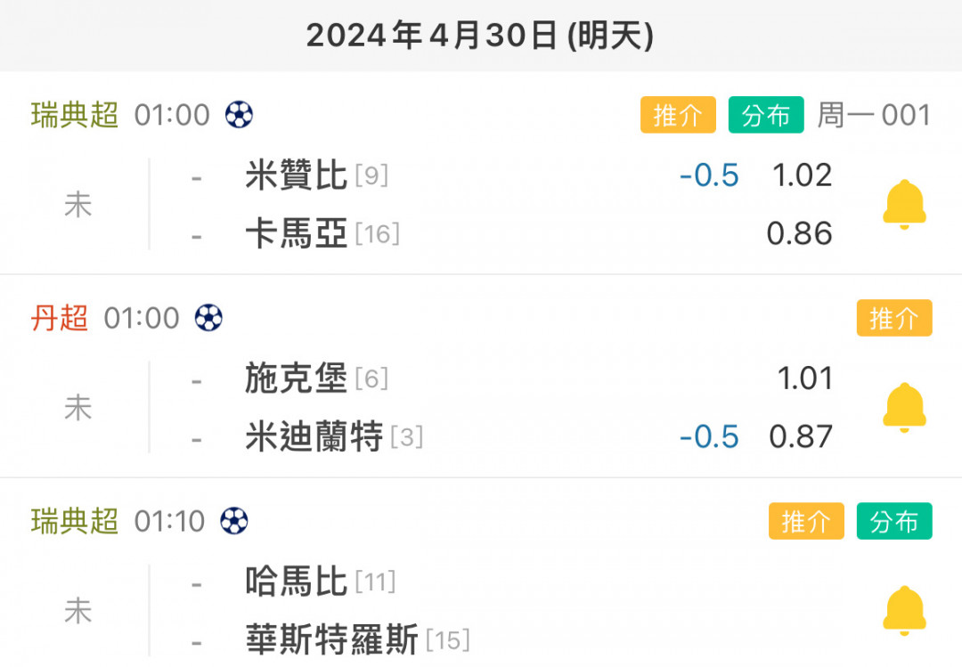Screen dimensions: 962x667
Task: Open 推介 for the 哈馬比 match
Action: pyautogui.click(x=806, y=521)
